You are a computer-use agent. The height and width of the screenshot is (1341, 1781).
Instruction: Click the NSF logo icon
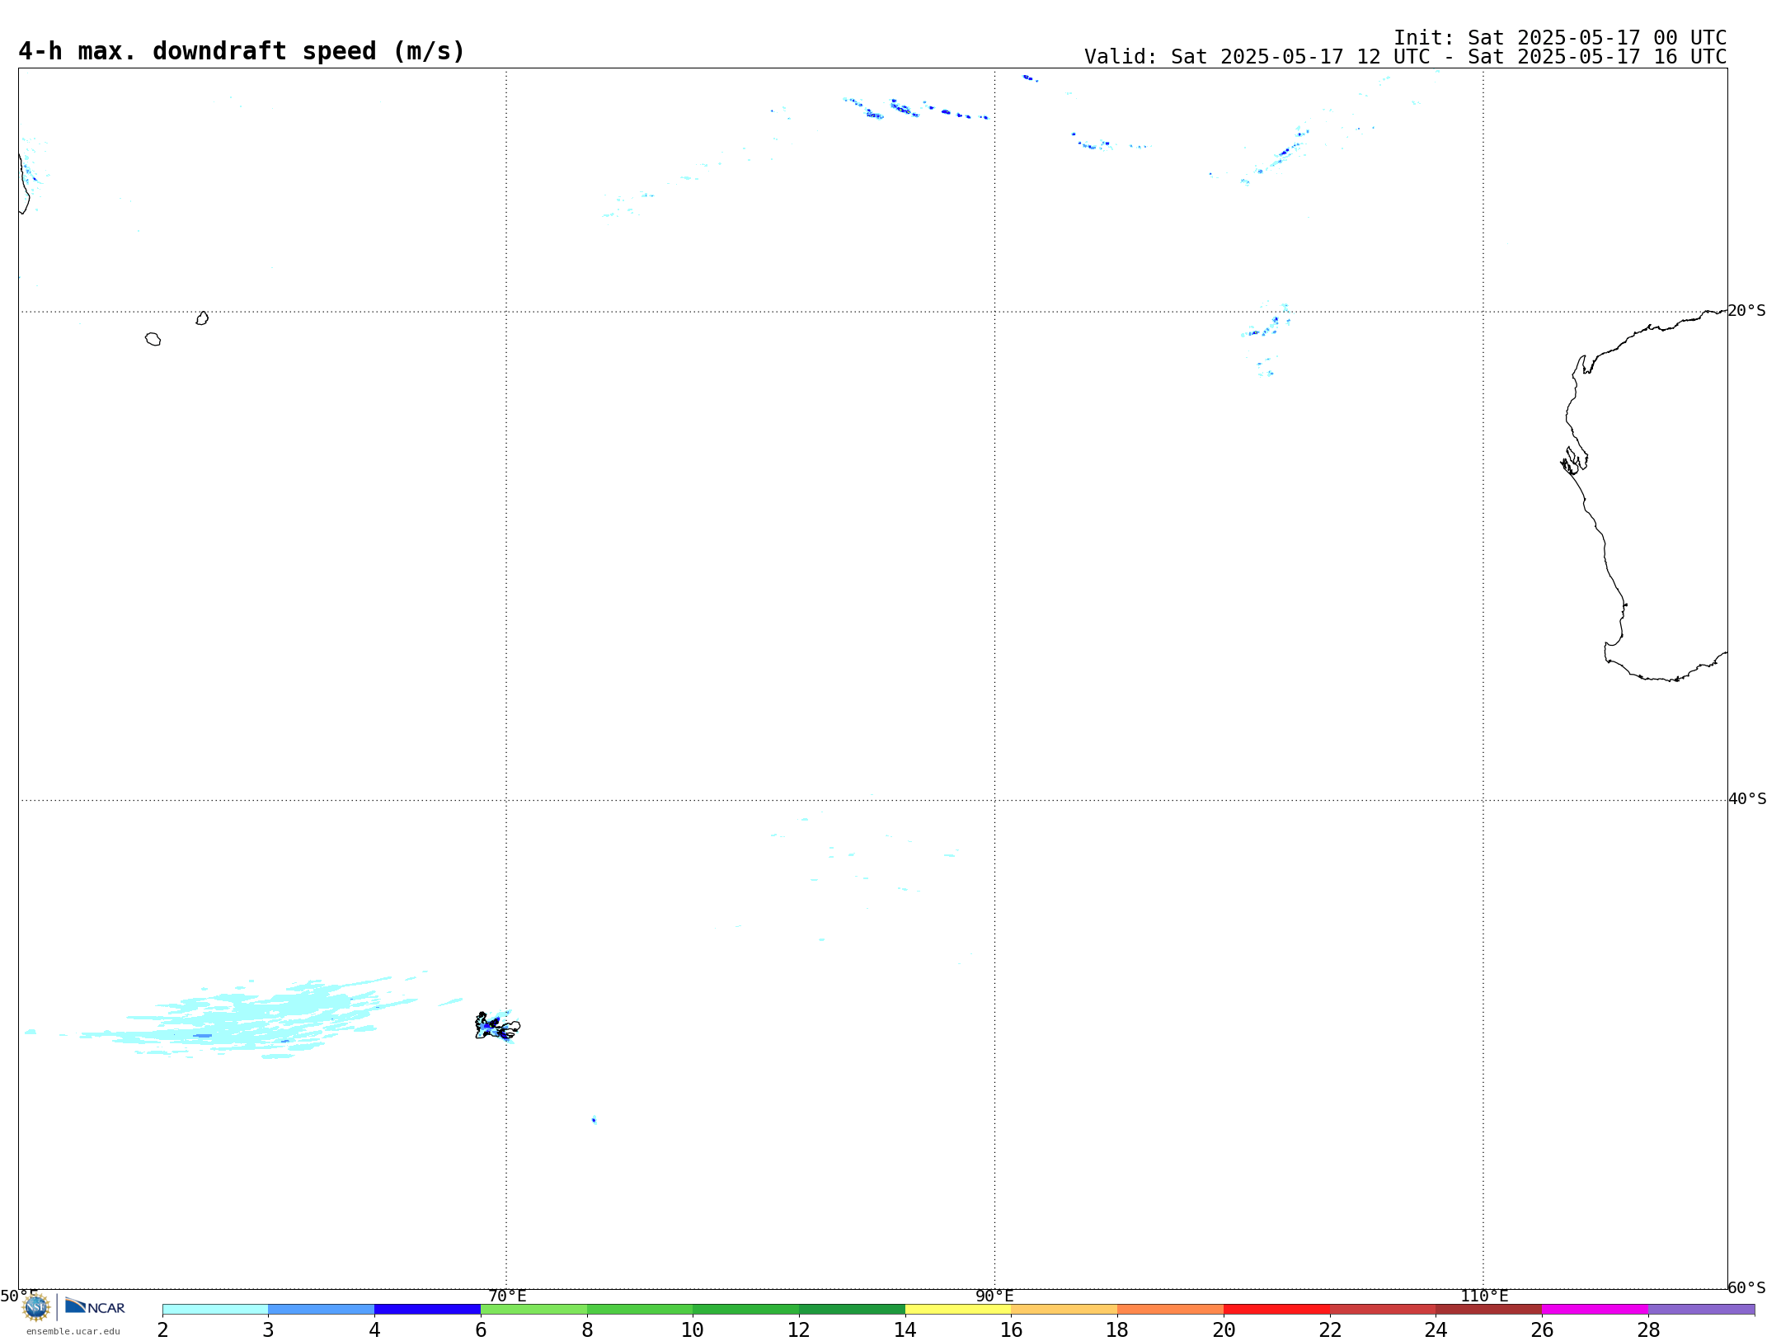[36, 1306]
